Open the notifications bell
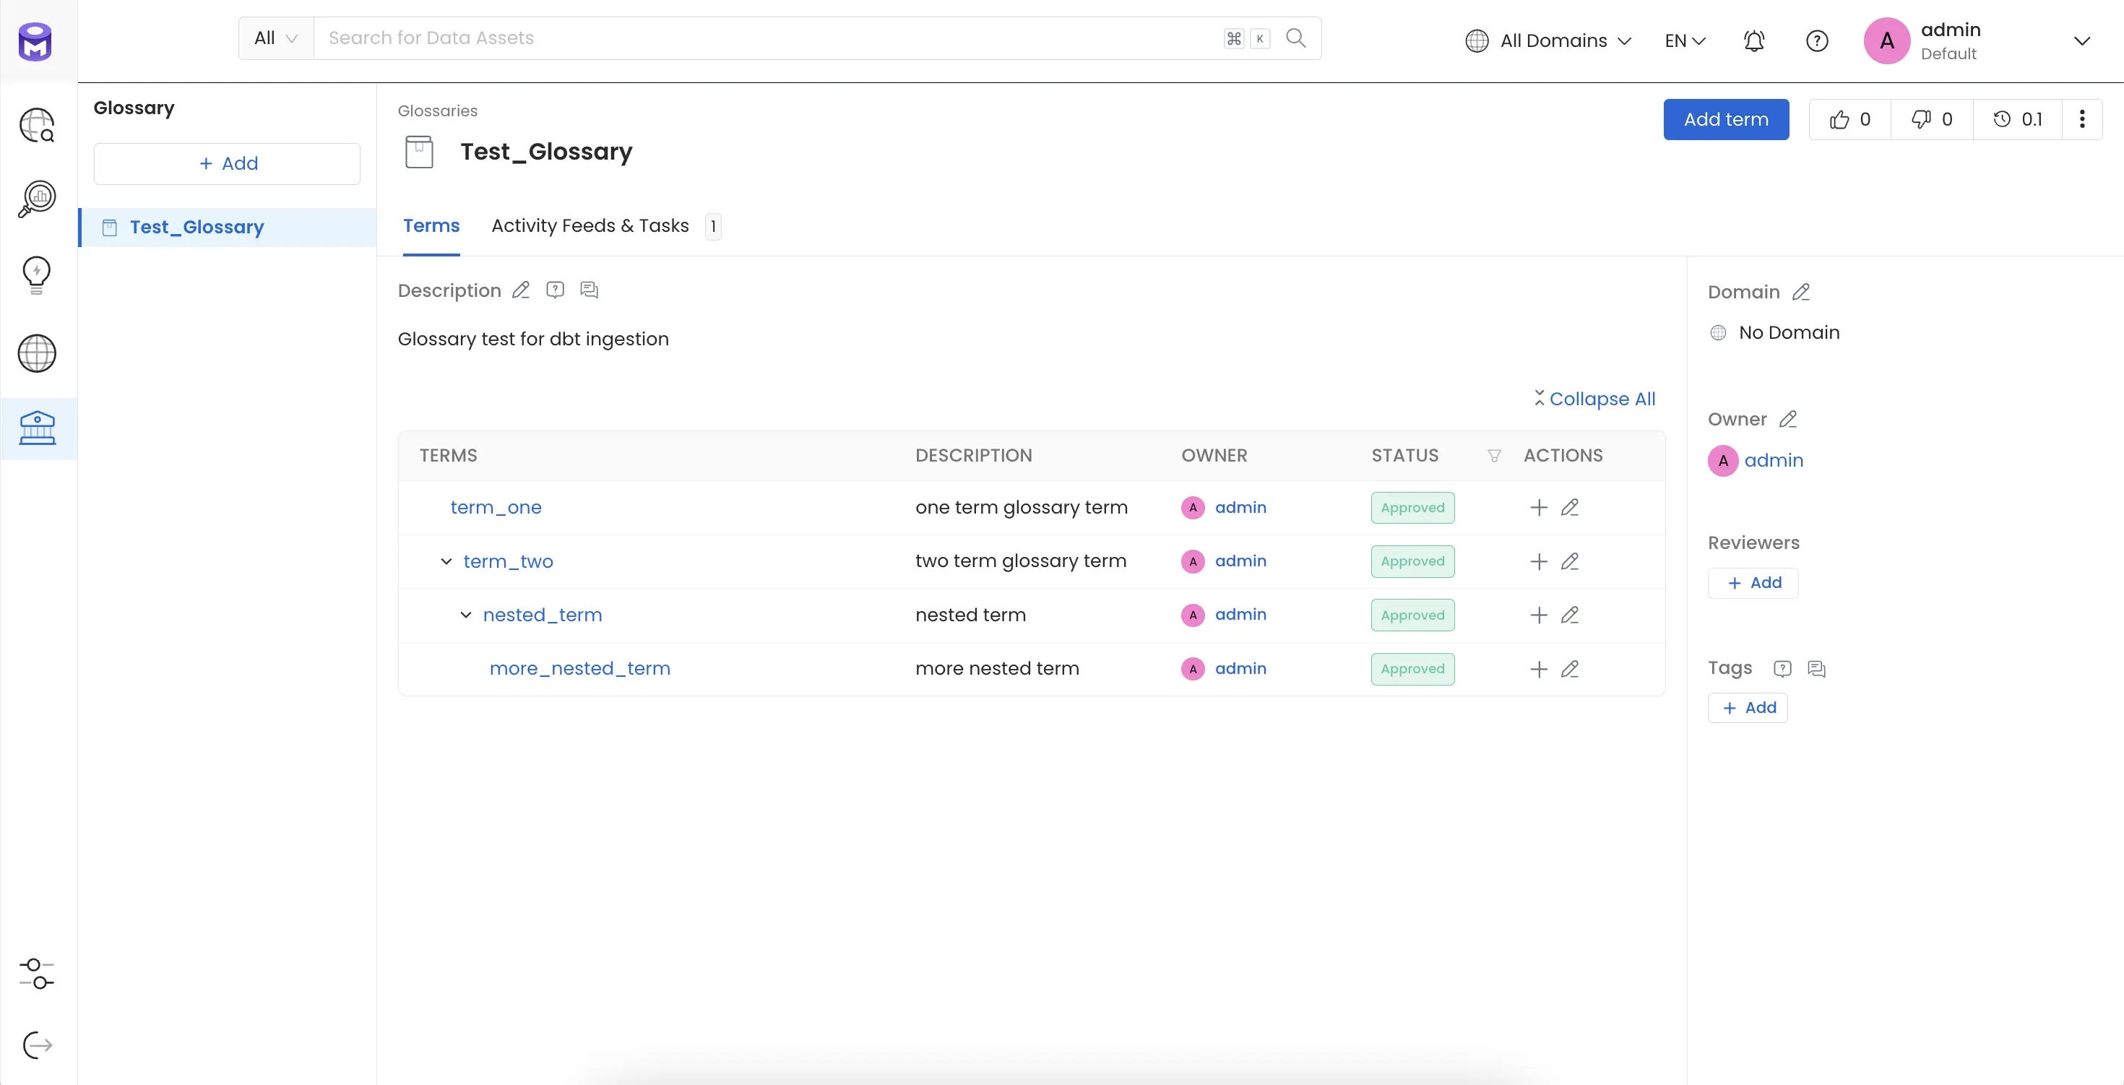The width and height of the screenshot is (2124, 1085). coord(1754,40)
